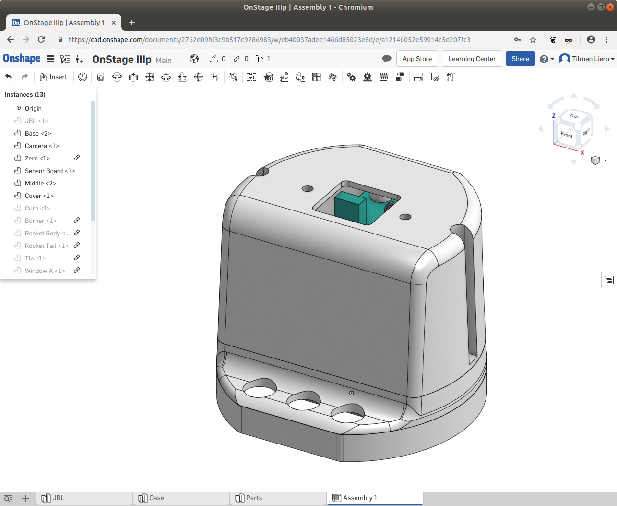Open the Insert parts and assemblies dialog
The width and height of the screenshot is (617, 506).
(53, 77)
